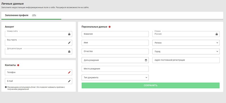
Task: Click the lock icon in Страна field
Action: [217, 34]
